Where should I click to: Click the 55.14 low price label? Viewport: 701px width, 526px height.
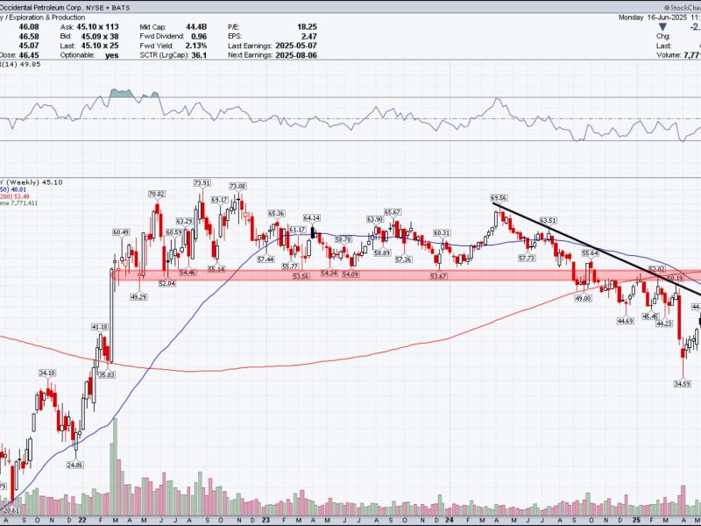(216, 269)
